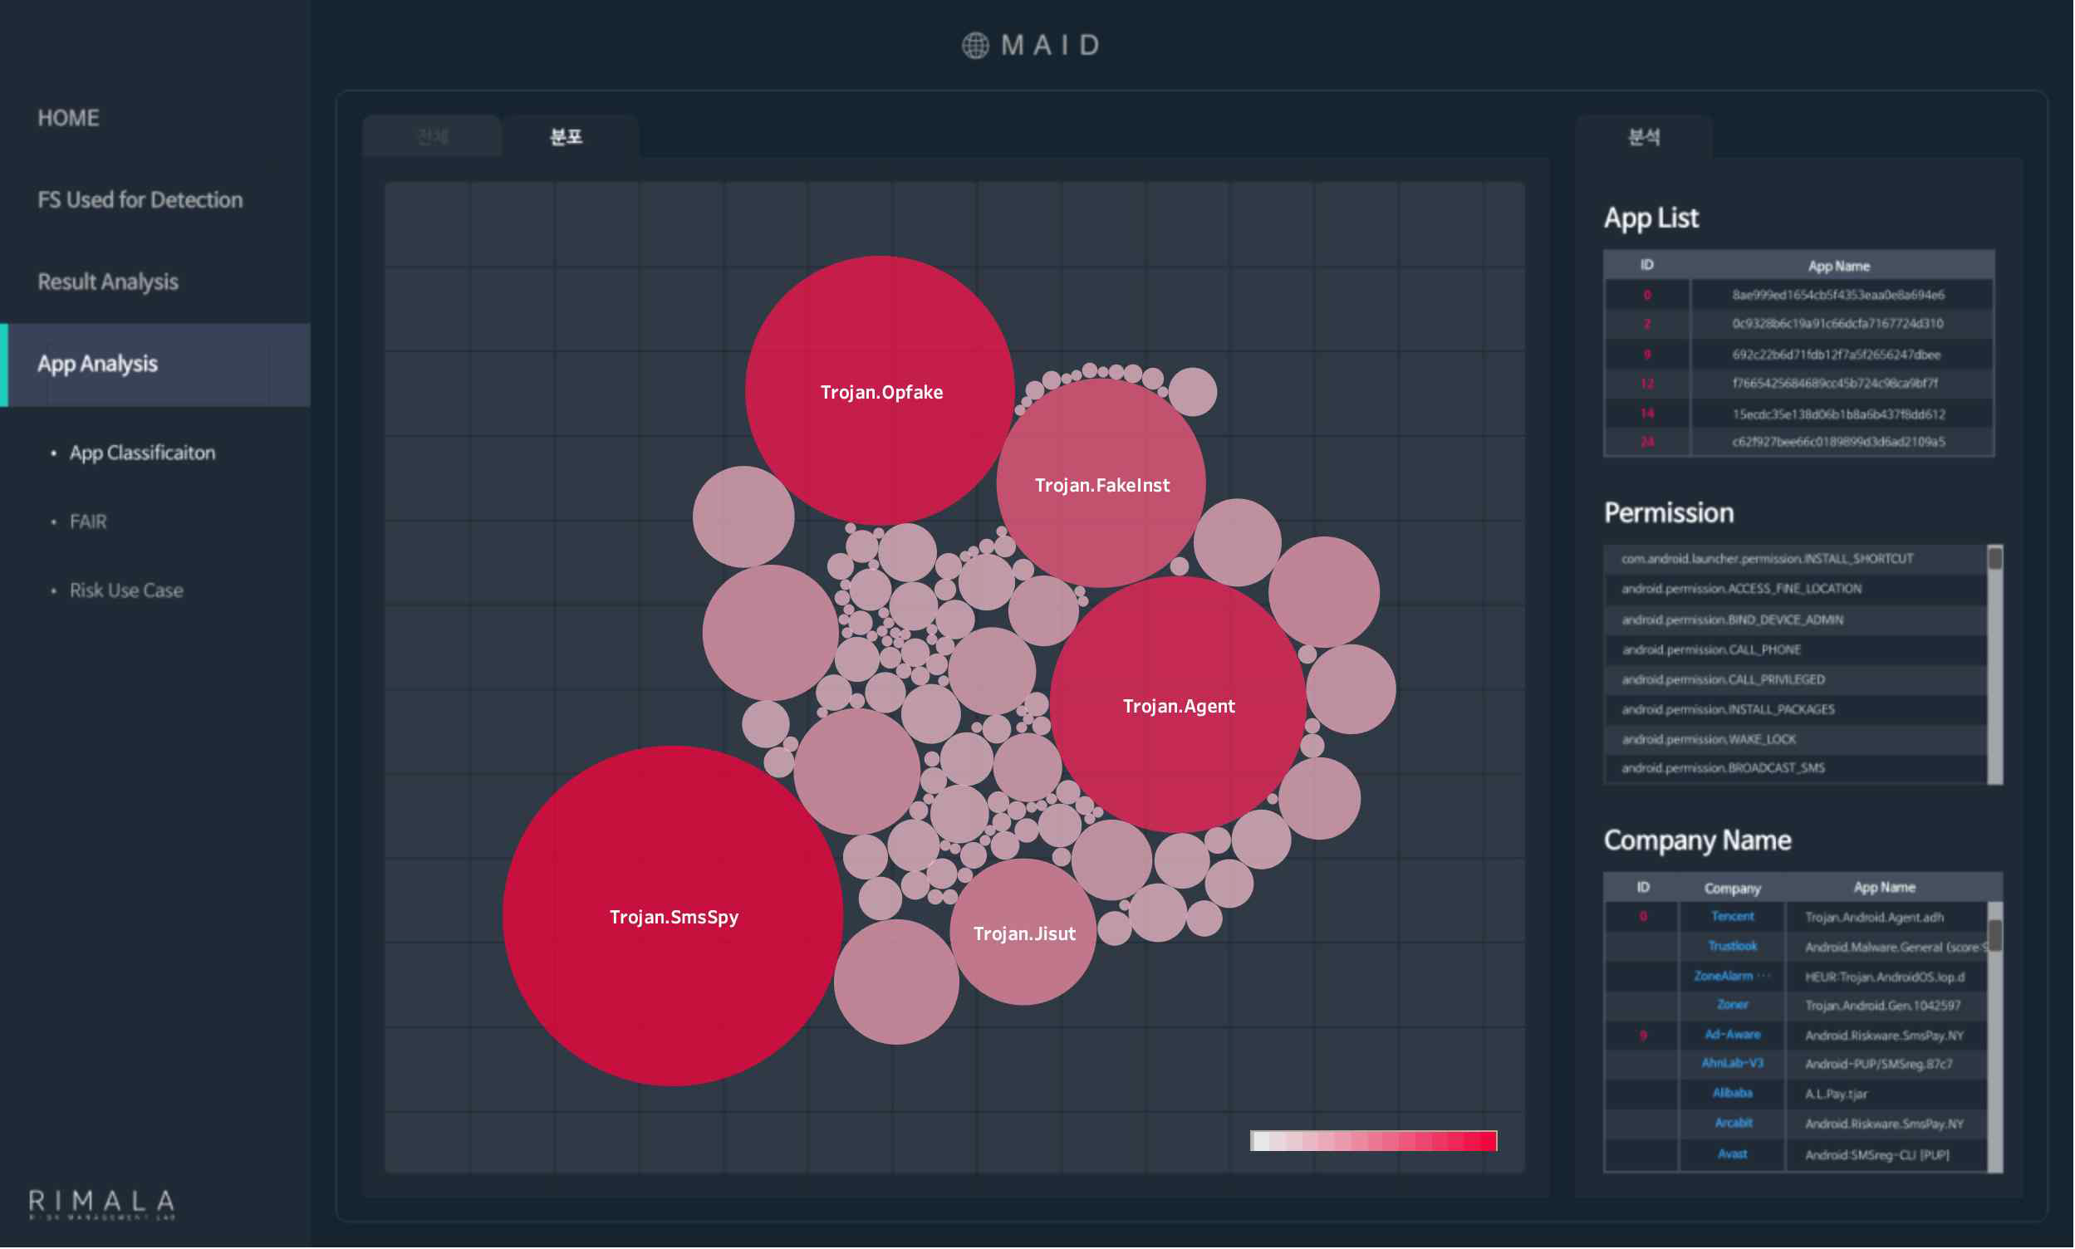Select the ACCESS_FINE_LOCATION permission row
2075x1249 pixels.
point(1795,589)
